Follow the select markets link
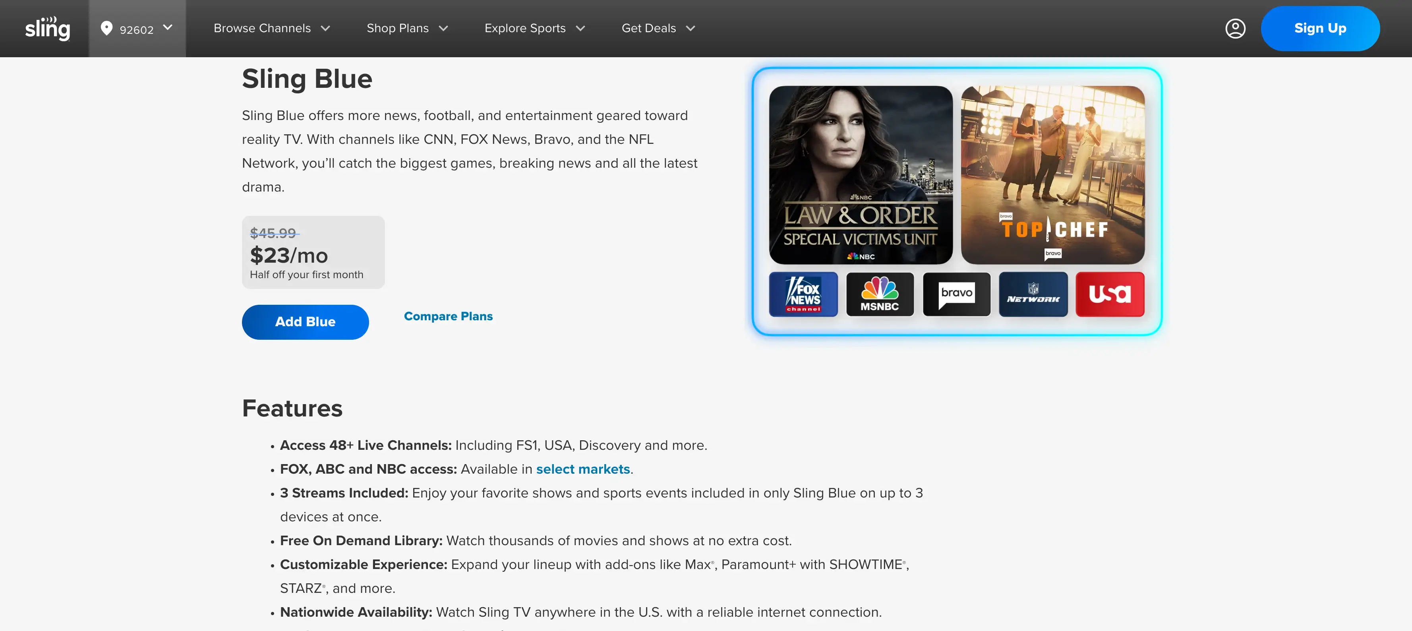Screen dimensions: 1412x631 coord(583,469)
